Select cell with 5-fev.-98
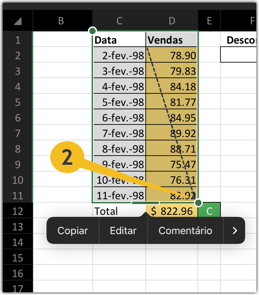This screenshot has width=259, height=295. [x=119, y=102]
